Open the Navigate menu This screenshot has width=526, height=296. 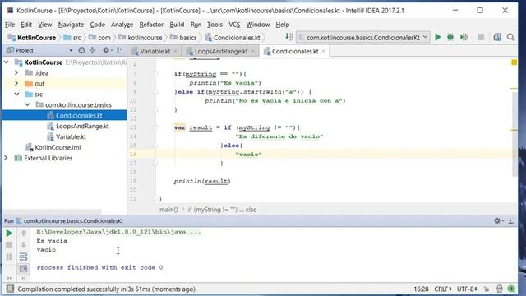tap(71, 25)
